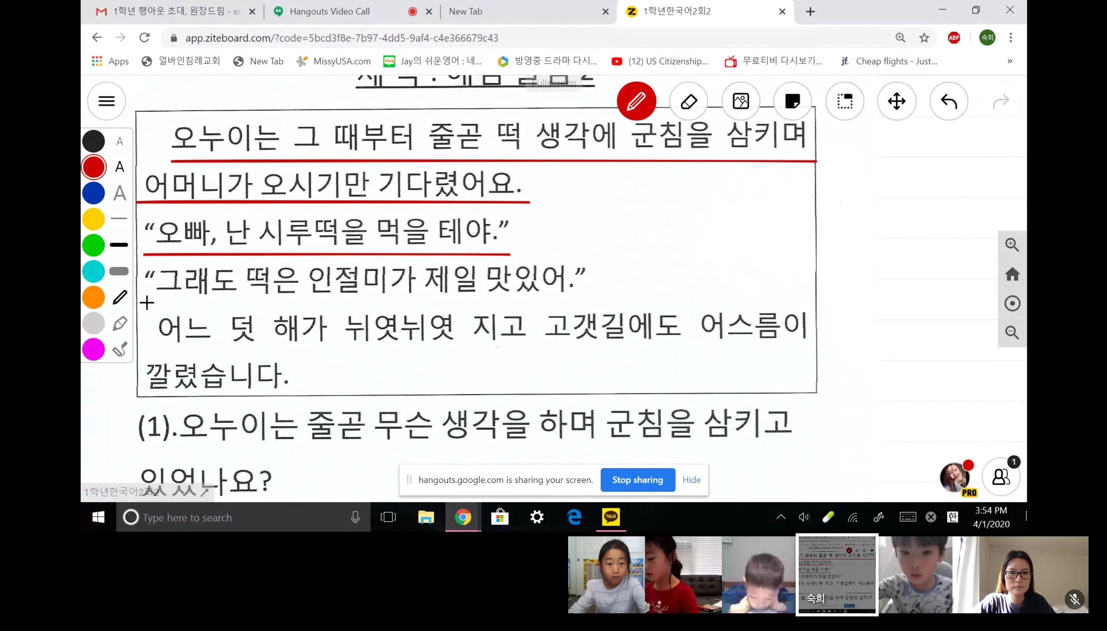The width and height of the screenshot is (1107, 631).
Task: Switch to the Hangouts Video Call tab
Action: (x=329, y=12)
